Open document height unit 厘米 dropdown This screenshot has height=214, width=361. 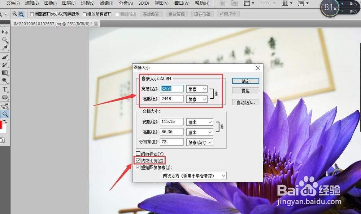(x=200, y=132)
